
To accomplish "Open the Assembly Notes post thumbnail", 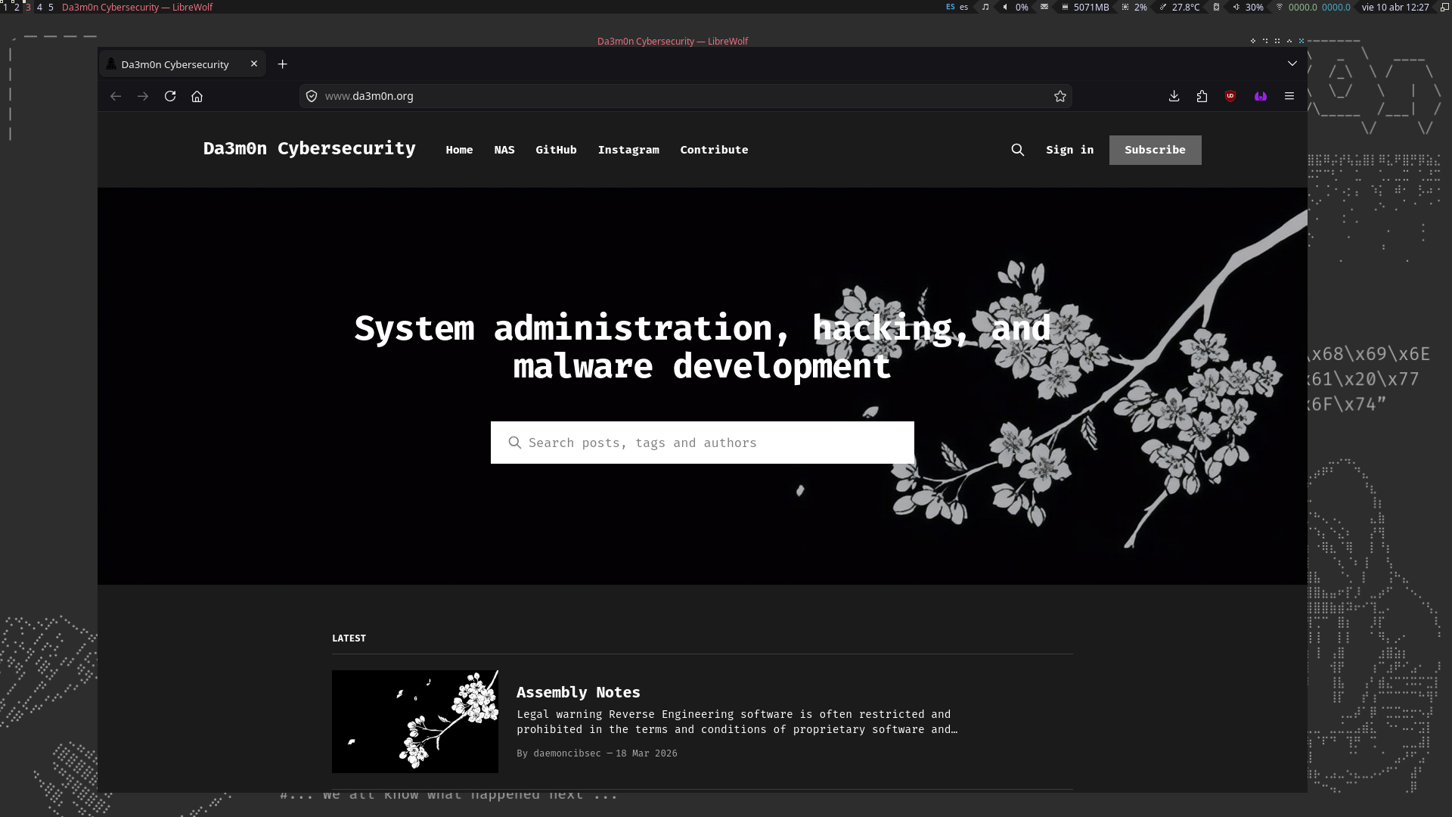I will point(415,722).
